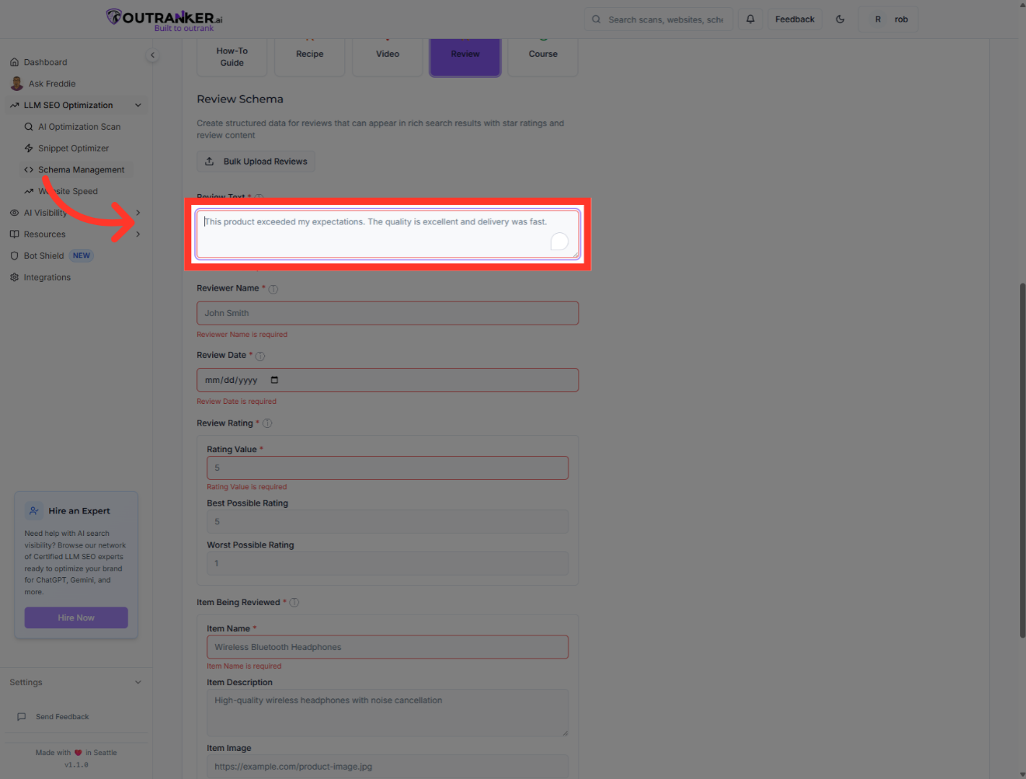The width and height of the screenshot is (1026, 779).
Task: Click the "v1.1.0" version text
Action: (76, 765)
